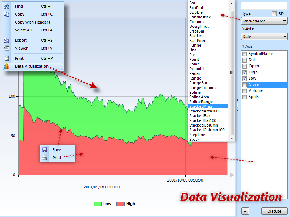Click the printer icon beside Print Ctrl+P

pyautogui.click(x=7, y=58)
